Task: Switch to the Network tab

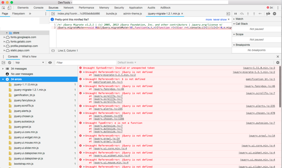Action: click(x=69, y=8)
